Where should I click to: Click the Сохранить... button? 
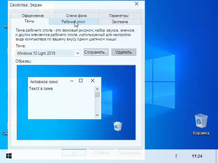click(96, 52)
